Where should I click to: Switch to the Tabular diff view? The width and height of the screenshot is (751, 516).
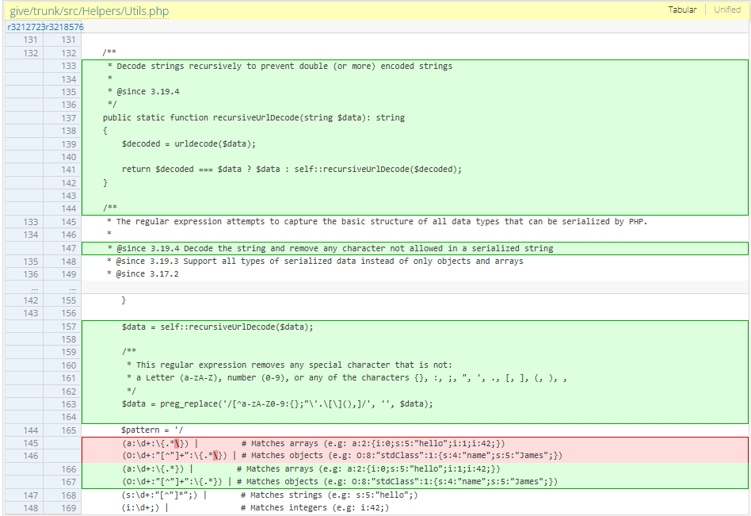pos(681,10)
